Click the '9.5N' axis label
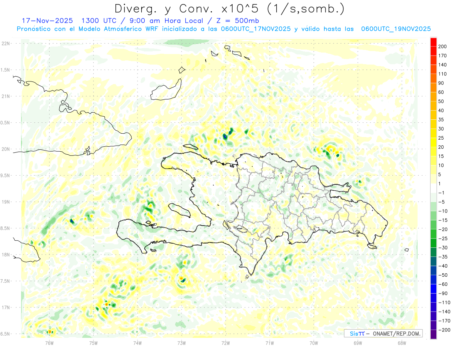This screenshot has height=348, width=451. [6, 175]
